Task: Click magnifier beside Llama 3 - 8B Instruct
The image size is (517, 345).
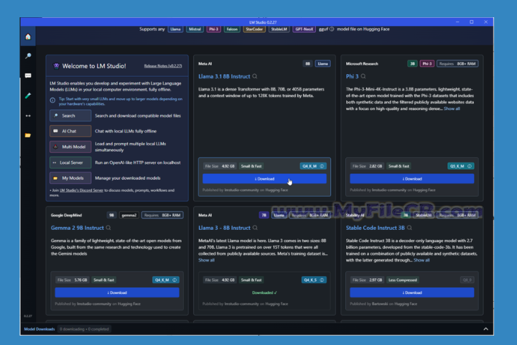Action: [x=255, y=228]
